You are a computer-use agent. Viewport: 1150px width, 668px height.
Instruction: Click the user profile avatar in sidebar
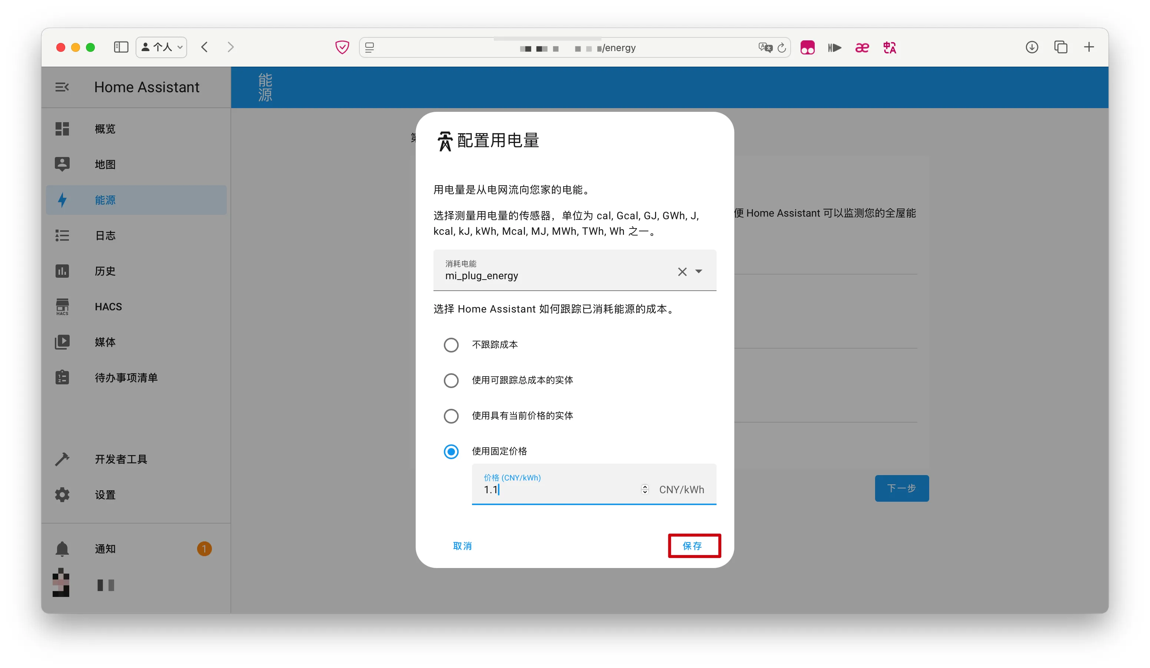pos(61,582)
